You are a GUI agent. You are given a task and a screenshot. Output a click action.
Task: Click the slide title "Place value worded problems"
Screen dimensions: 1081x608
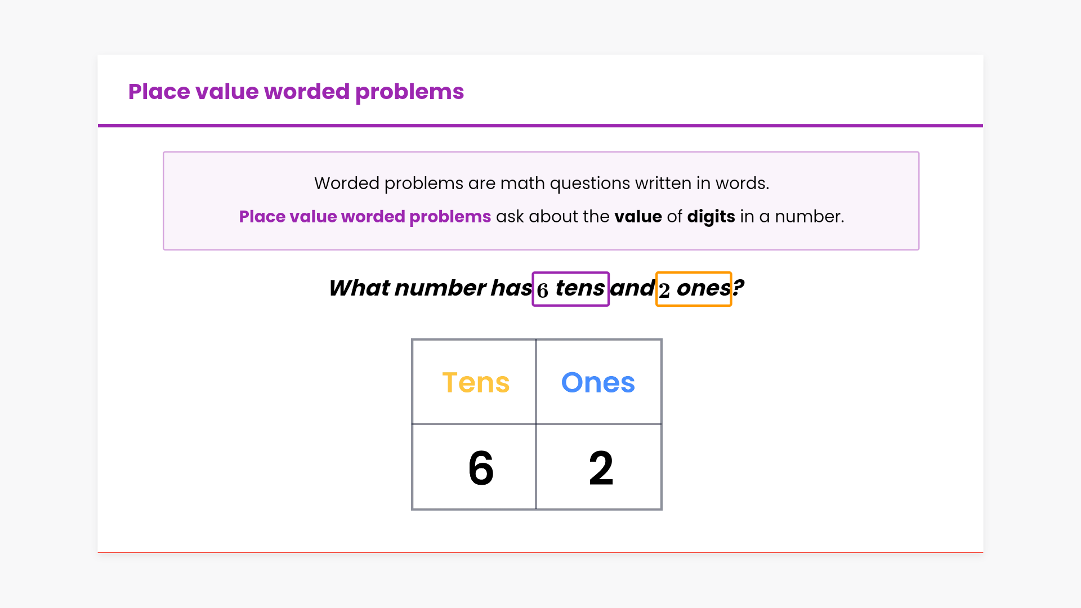296,92
